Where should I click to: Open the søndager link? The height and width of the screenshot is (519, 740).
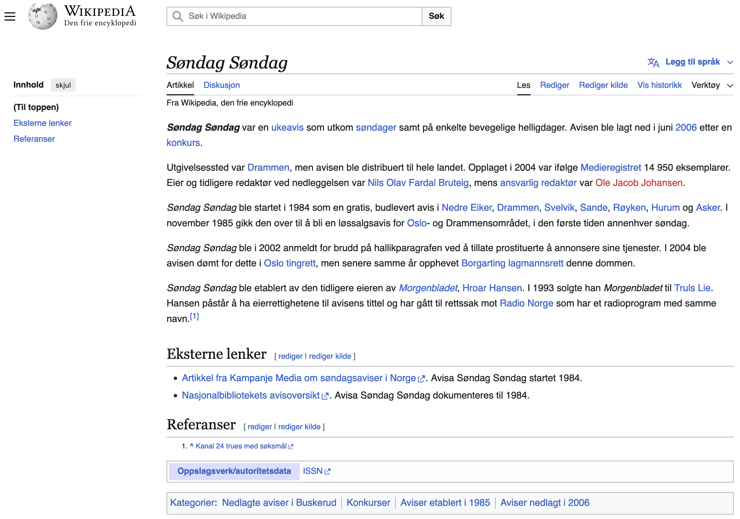click(x=376, y=128)
